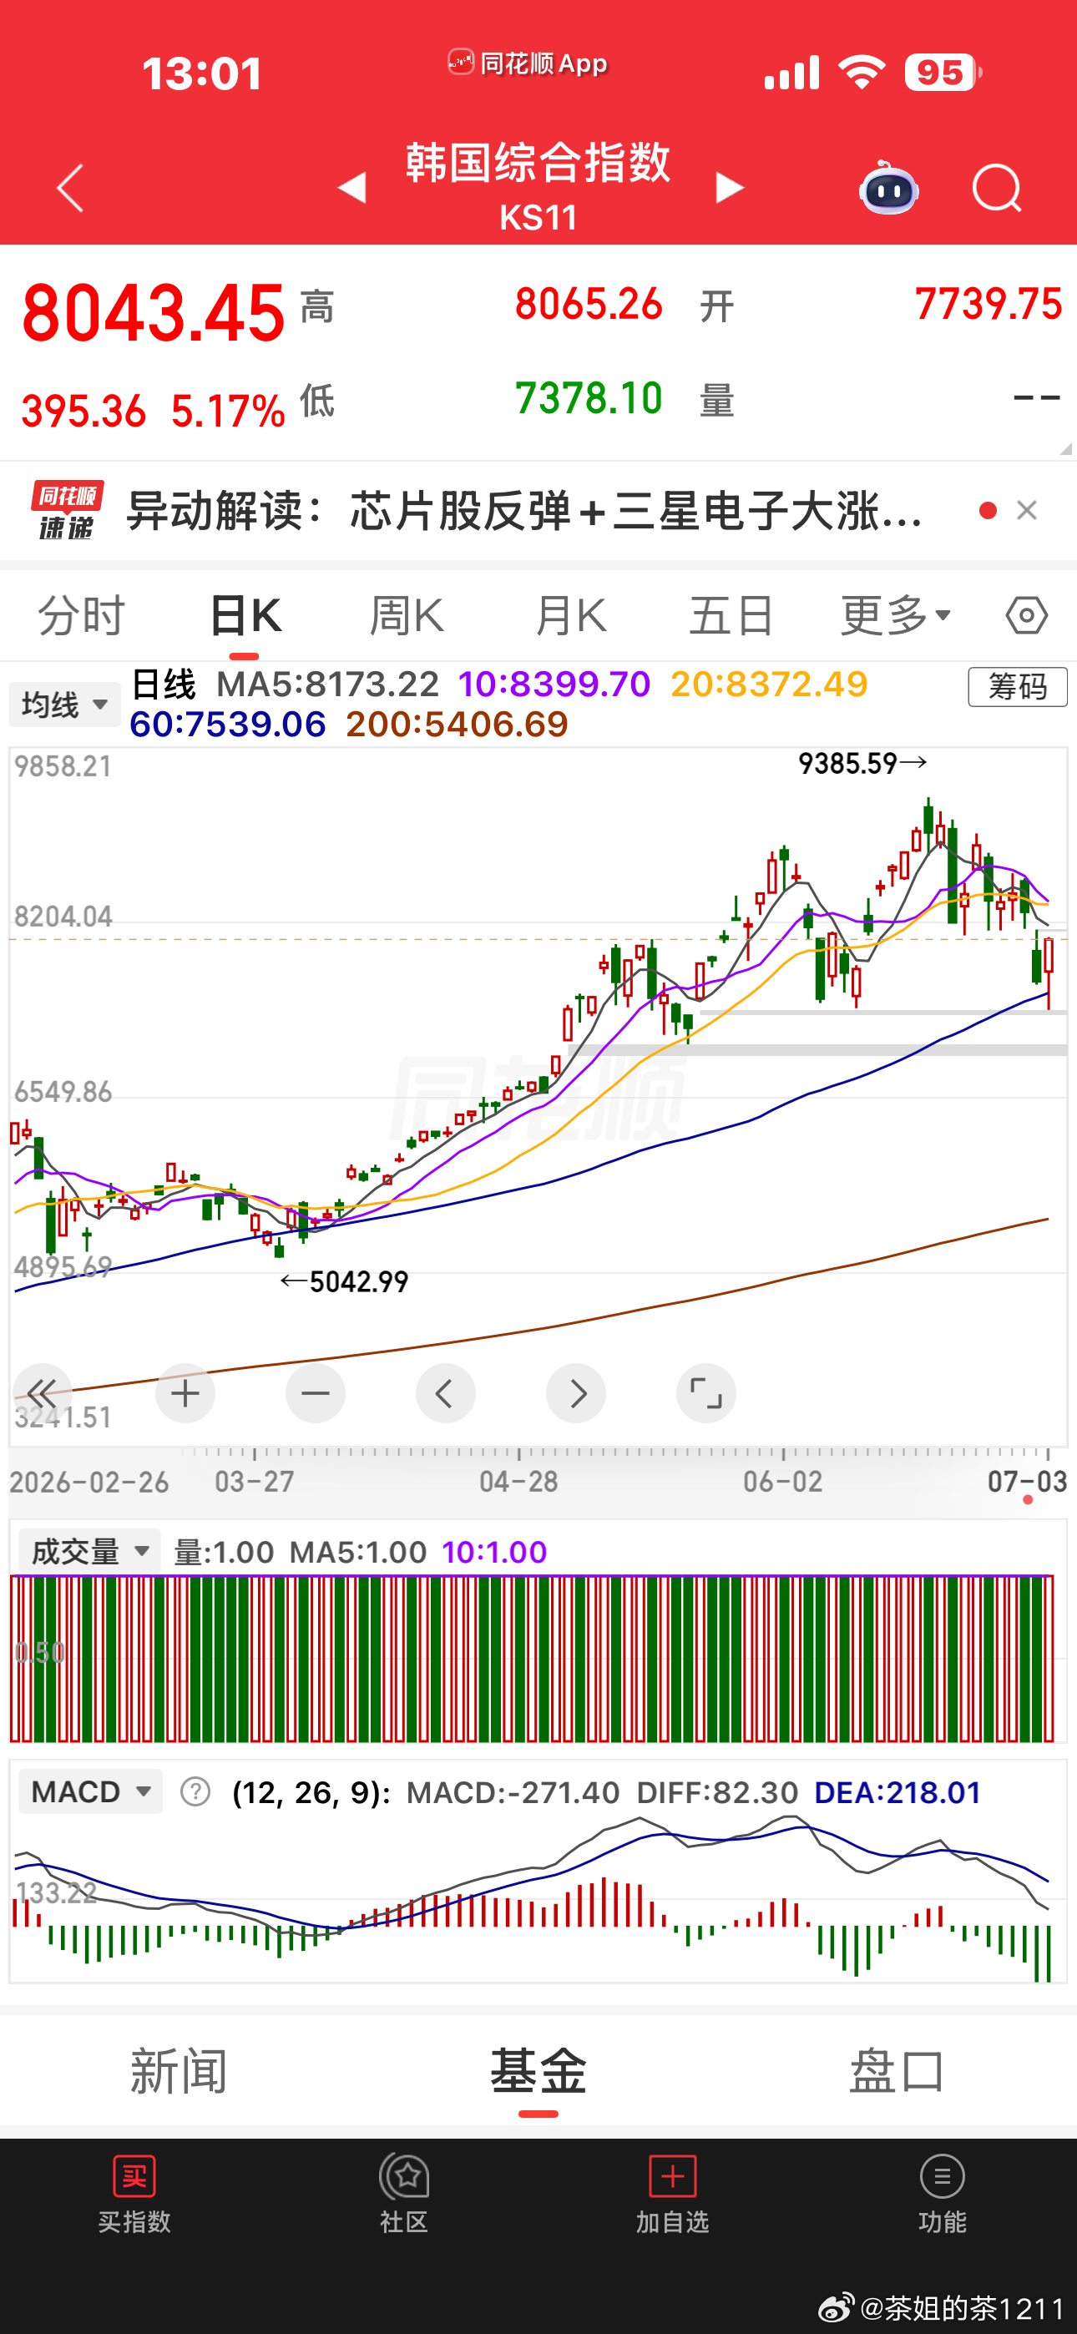Open chart settings hexagon icon
1077x2334 pixels.
coord(1026,616)
